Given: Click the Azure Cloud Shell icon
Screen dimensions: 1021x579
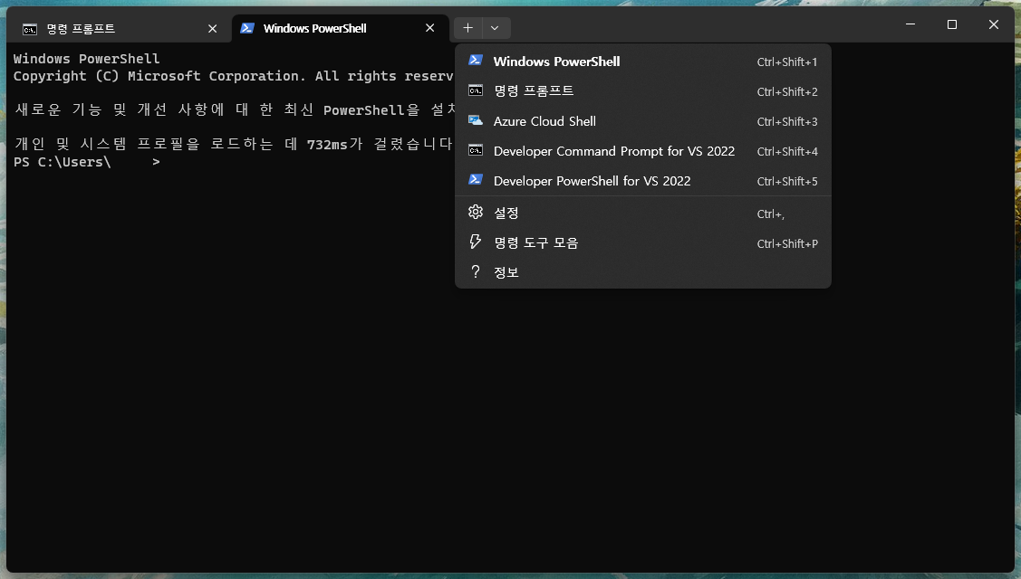Looking at the screenshot, I should click(x=476, y=120).
